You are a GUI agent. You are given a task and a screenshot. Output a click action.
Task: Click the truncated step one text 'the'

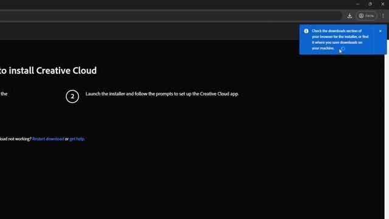point(4,94)
